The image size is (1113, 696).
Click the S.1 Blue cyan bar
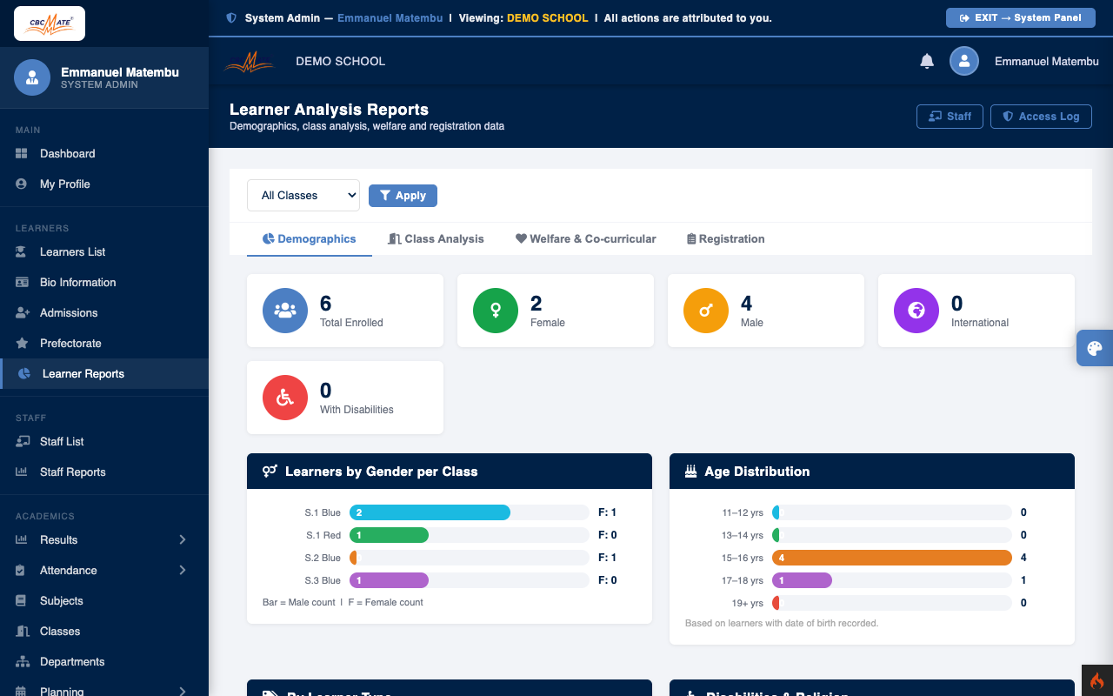(430, 512)
